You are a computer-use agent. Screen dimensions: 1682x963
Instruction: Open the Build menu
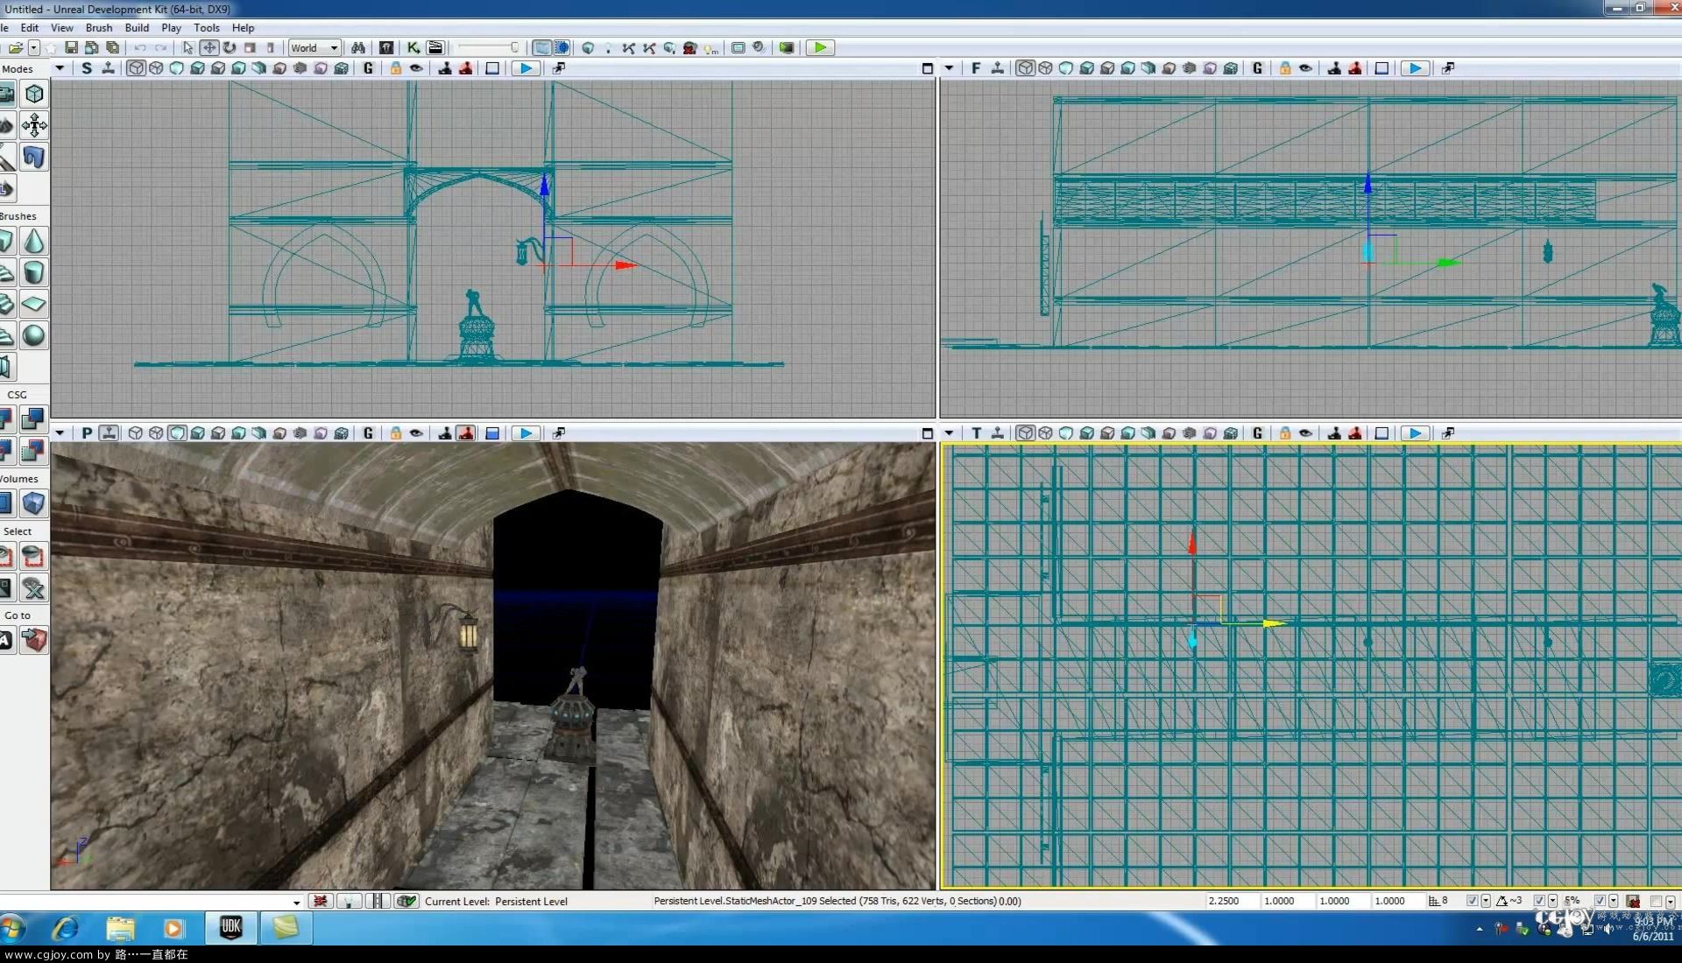tap(138, 28)
